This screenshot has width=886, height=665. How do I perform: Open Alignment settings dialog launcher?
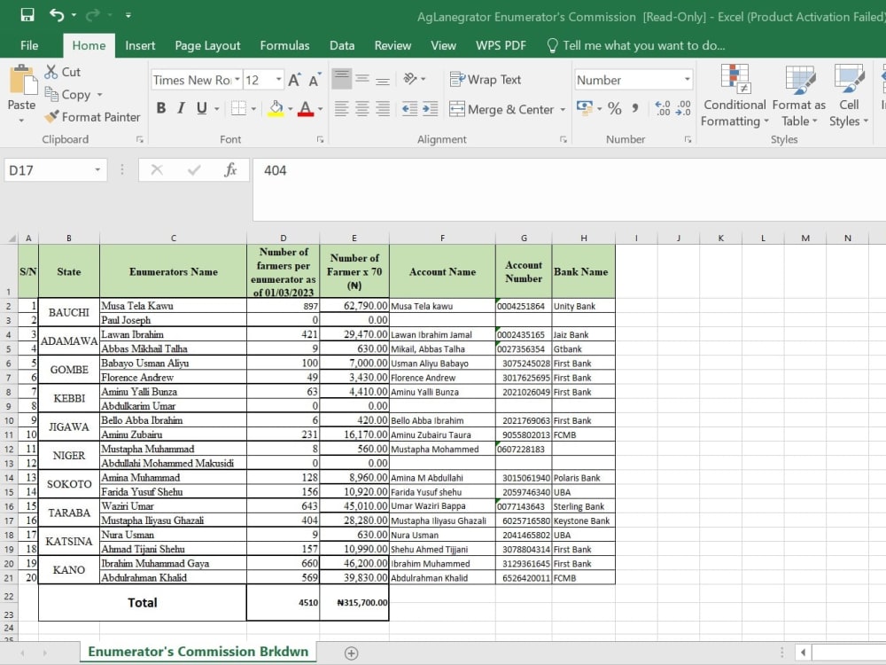click(x=563, y=139)
